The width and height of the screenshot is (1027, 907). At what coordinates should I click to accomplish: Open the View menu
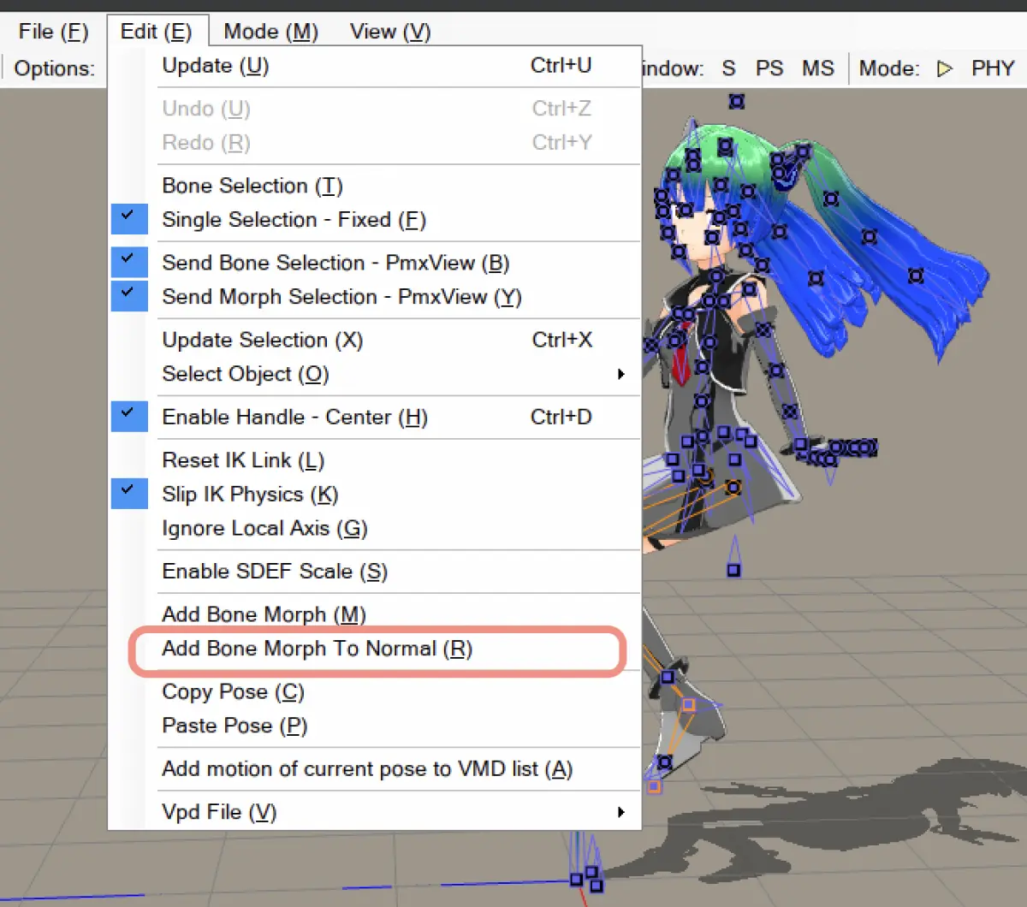[390, 32]
